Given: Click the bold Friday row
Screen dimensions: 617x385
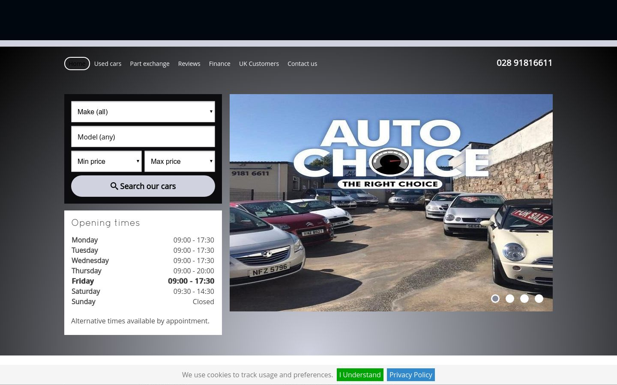Looking at the screenshot, I should tap(143, 281).
